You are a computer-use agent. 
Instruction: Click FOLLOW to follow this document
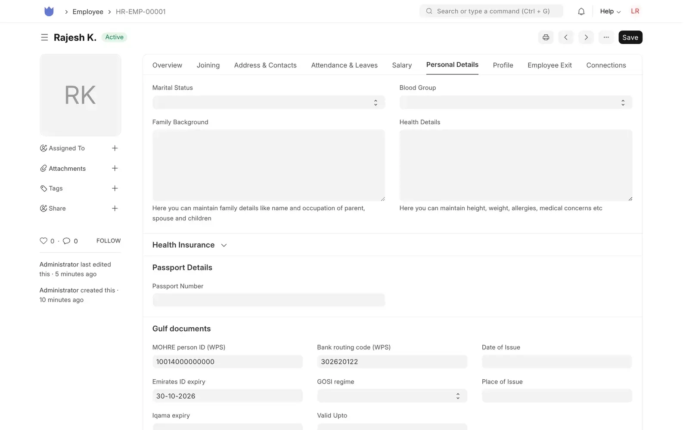[x=109, y=241]
